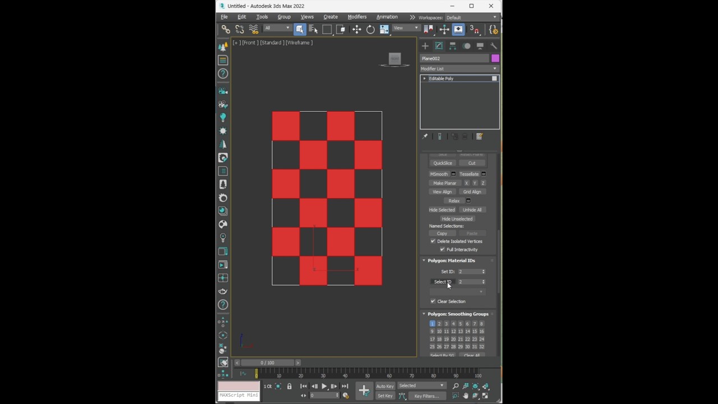The width and height of the screenshot is (718, 404).
Task: Toggle the Auto Key button
Action: pos(385,386)
